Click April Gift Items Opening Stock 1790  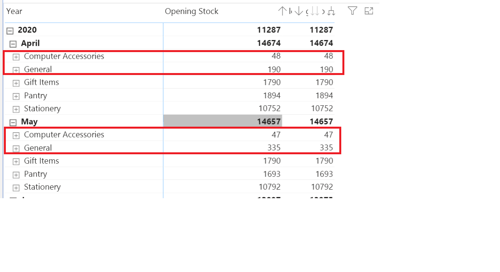click(x=272, y=82)
